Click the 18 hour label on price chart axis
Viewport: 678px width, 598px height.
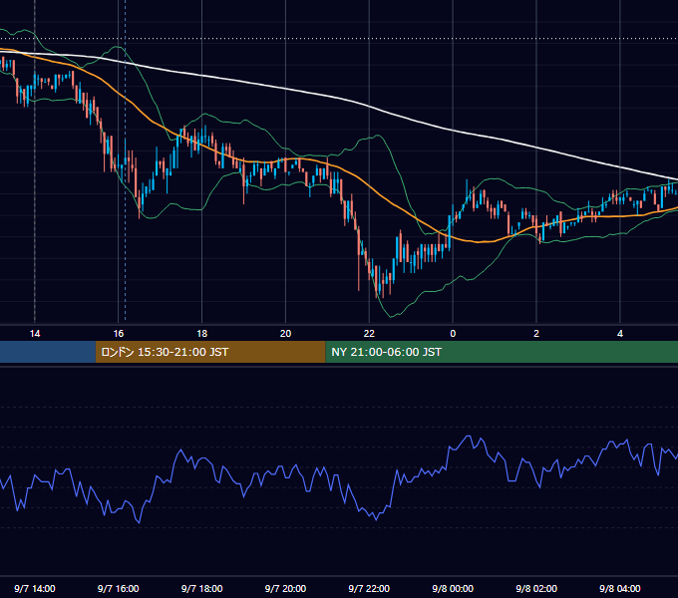pos(202,334)
